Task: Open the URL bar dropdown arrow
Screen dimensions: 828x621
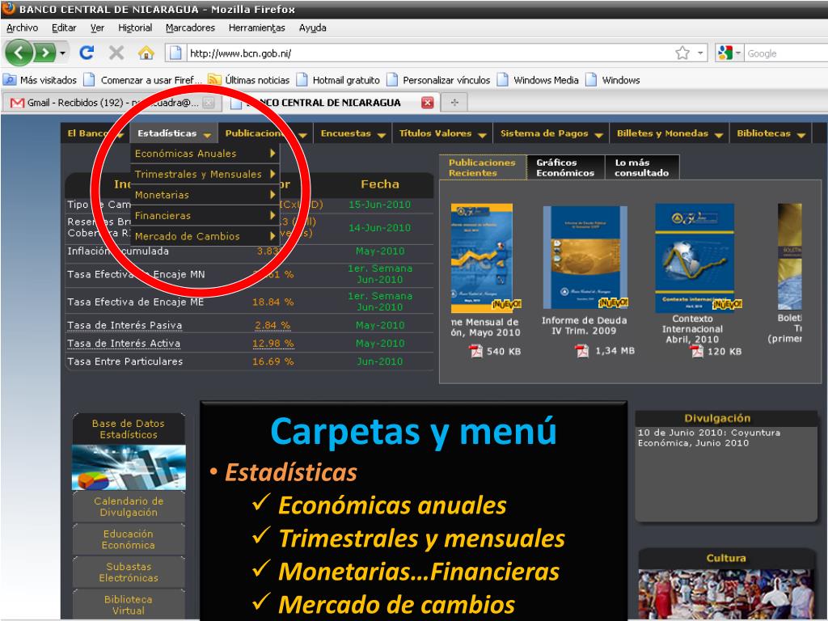Action: [701, 53]
